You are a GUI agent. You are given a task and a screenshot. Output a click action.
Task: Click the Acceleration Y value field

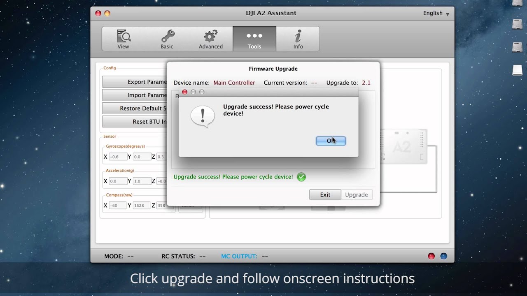coord(142,181)
